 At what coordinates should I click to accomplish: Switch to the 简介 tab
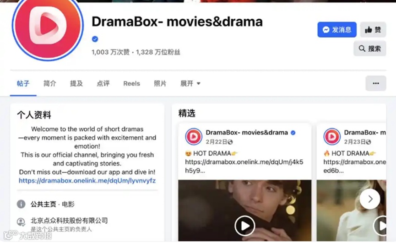[50, 84]
